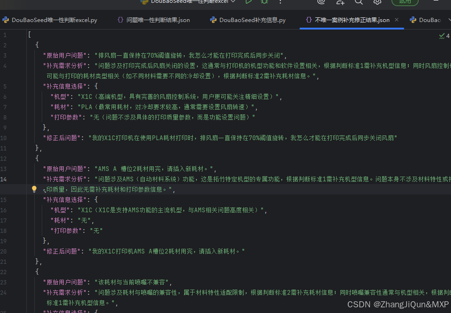Start debugging using the bug icon

coord(263,2)
